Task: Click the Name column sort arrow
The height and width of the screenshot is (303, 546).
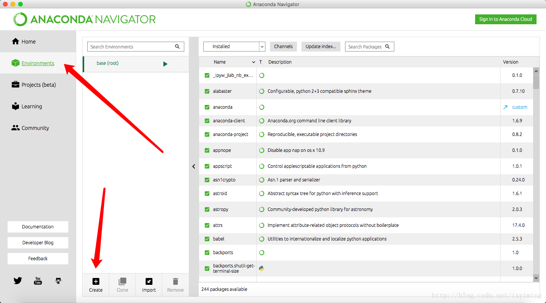Action: click(x=254, y=62)
